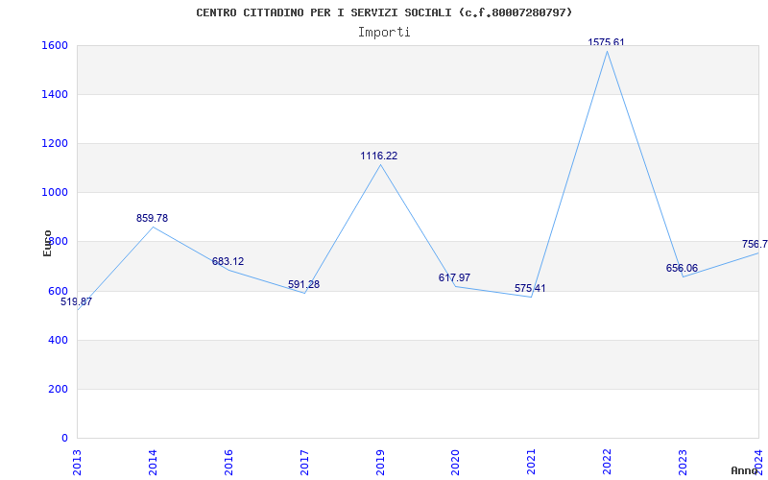
Task: Click the 591.28 data label
Action: click(303, 284)
